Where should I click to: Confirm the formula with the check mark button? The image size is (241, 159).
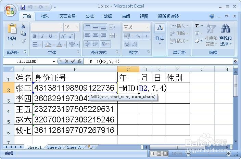(x=73, y=62)
